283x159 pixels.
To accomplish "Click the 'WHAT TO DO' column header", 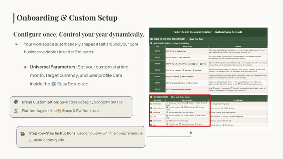I will point(187,47).
